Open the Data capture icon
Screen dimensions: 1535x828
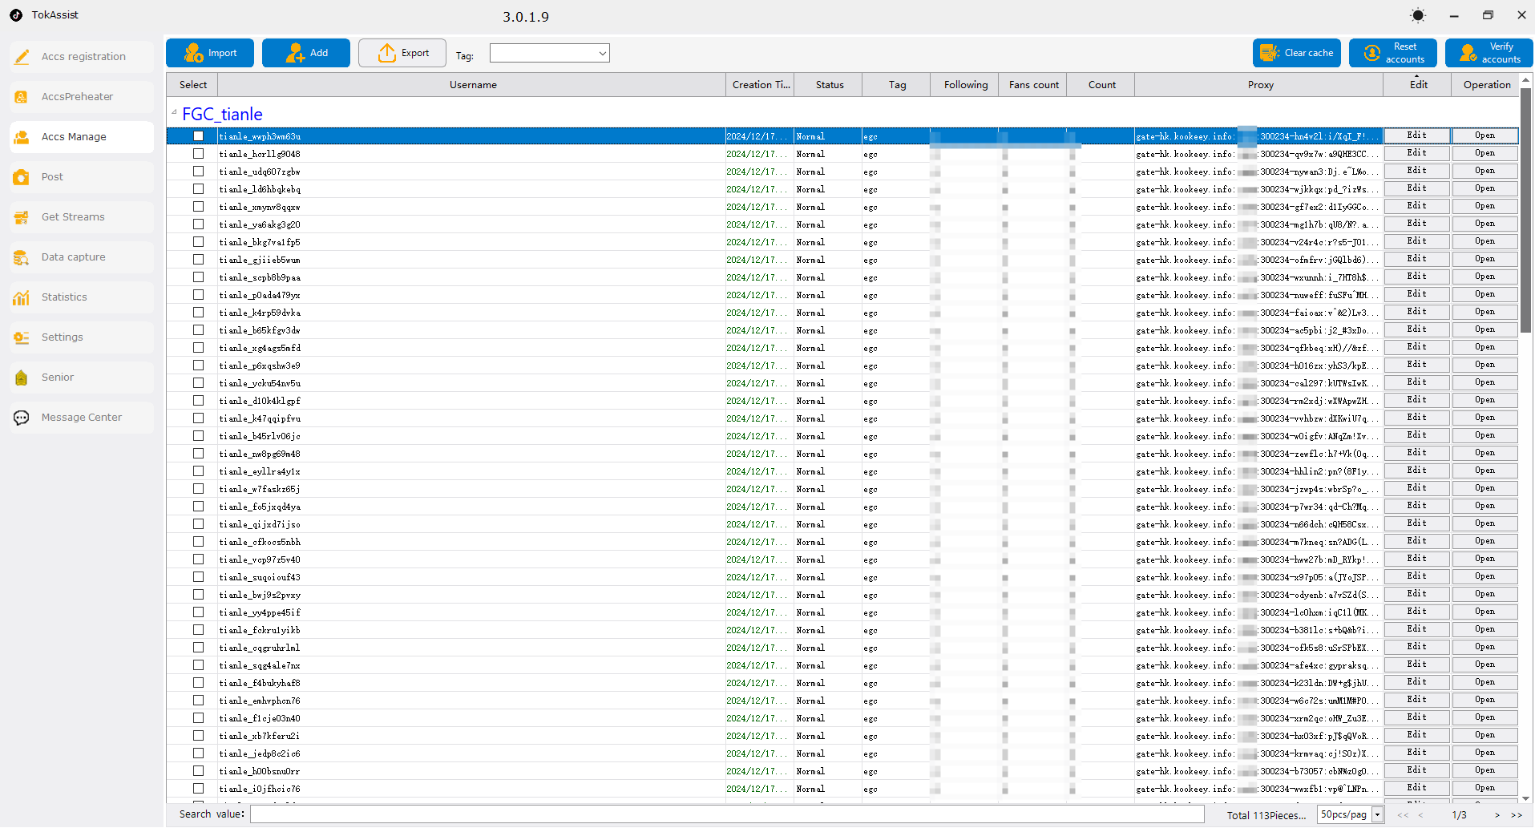[x=22, y=257]
